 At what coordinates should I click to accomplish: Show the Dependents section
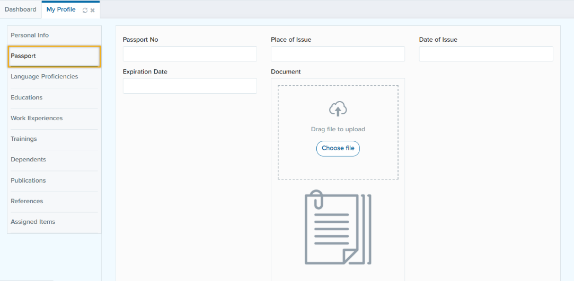point(28,159)
